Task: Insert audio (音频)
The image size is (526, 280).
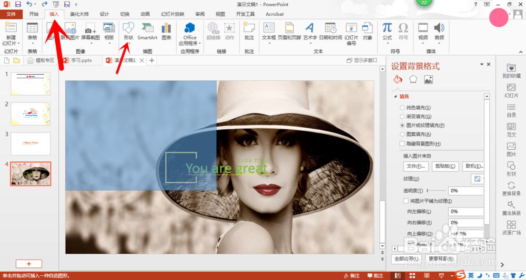Action: 439,28
